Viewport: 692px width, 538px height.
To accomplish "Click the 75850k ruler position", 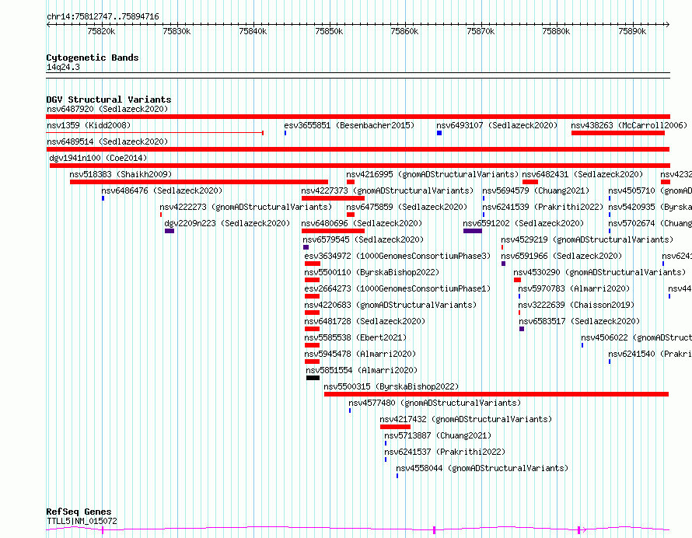I will 329,31.
